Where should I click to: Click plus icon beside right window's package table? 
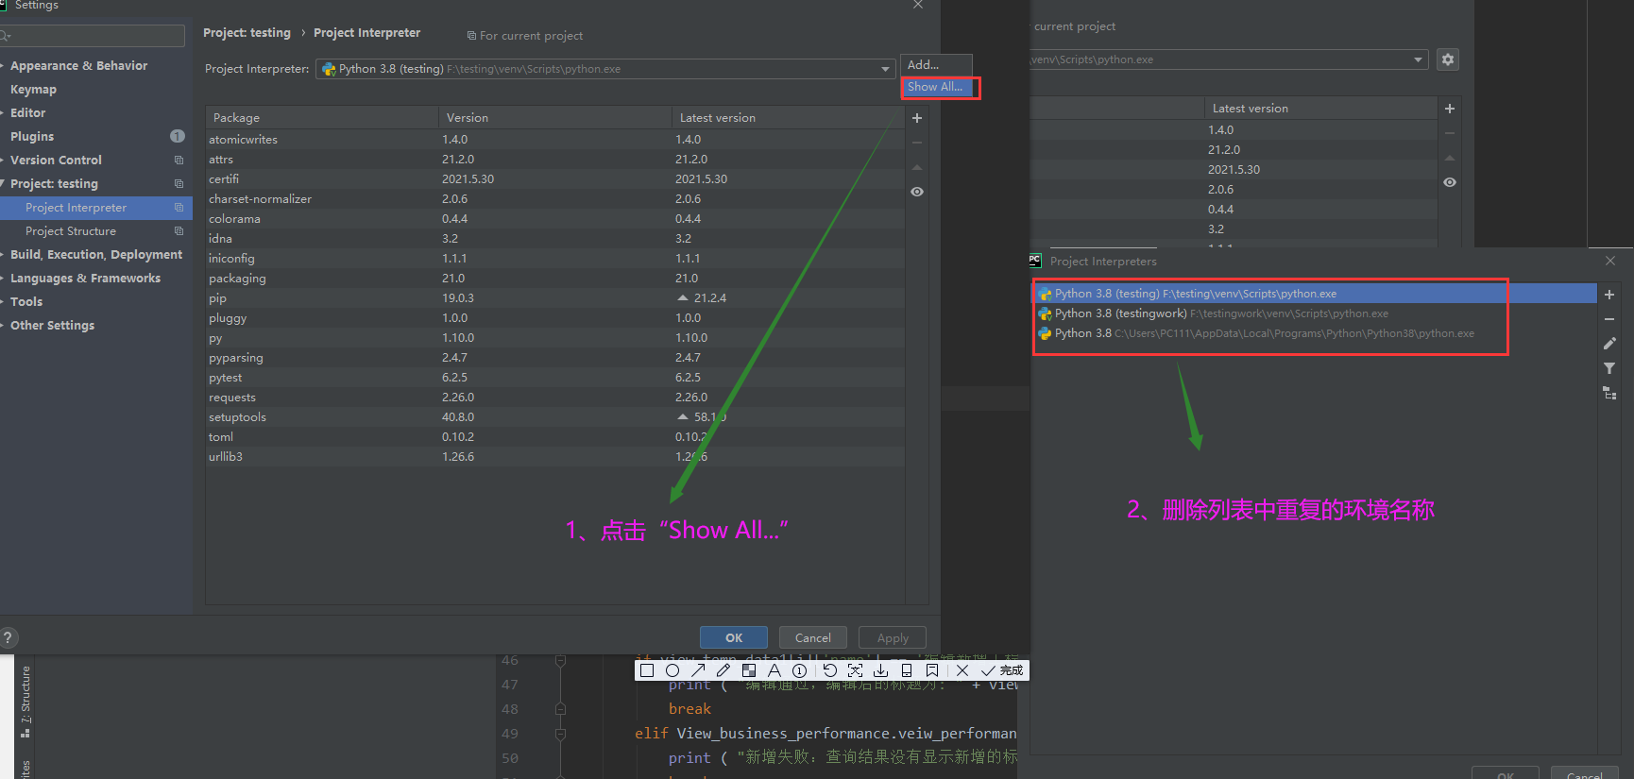(1450, 109)
